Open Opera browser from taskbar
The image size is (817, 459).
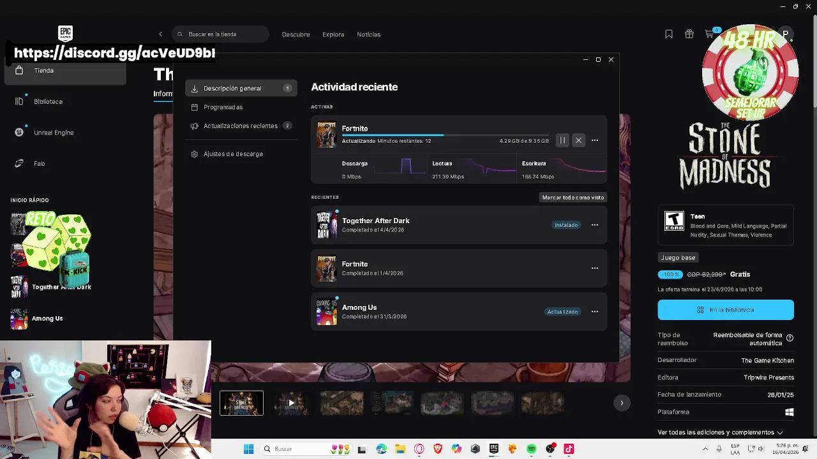pyautogui.click(x=419, y=449)
